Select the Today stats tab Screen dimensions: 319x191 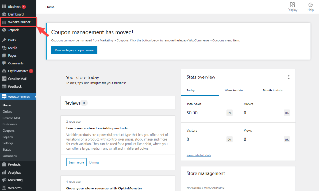click(x=200, y=91)
